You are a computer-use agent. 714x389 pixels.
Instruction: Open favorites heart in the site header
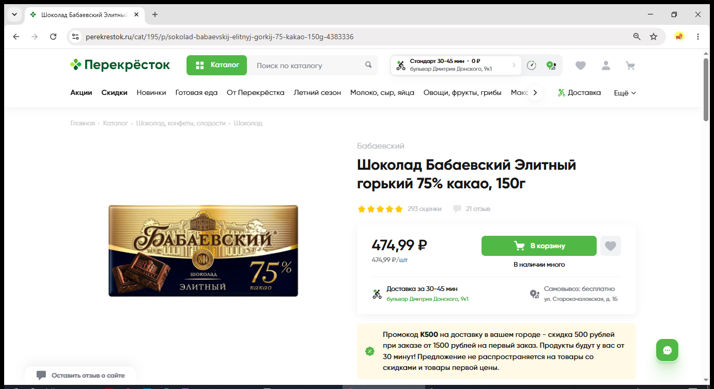point(581,66)
